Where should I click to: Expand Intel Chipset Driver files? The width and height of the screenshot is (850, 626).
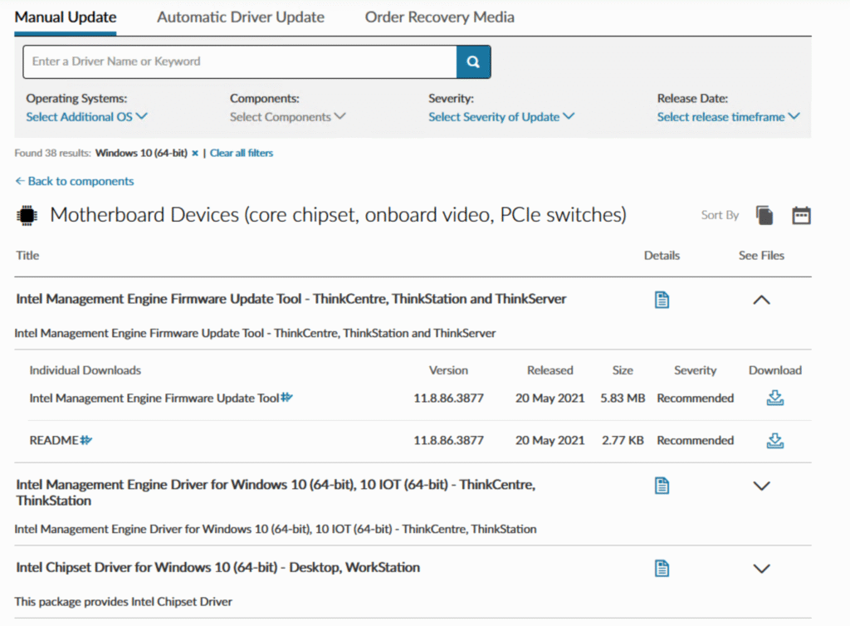(x=761, y=569)
